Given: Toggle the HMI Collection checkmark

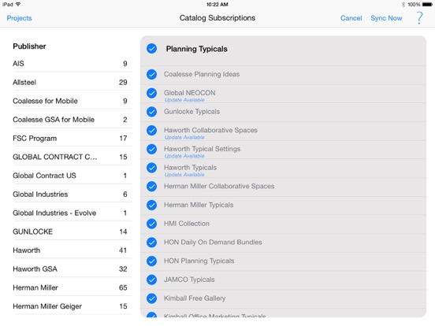Looking at the screenshot, I should click(x=152, y=224).
